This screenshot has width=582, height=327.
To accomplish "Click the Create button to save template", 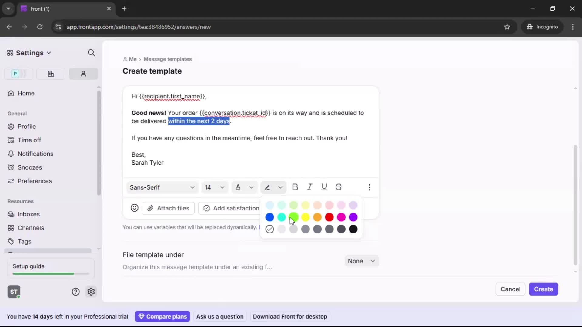I will click(543, 289).
